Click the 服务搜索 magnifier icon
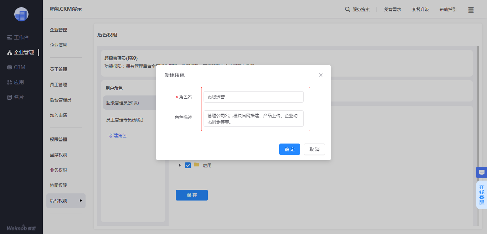Viewport: 487px width, 234px height. click(x=347, y=9)
